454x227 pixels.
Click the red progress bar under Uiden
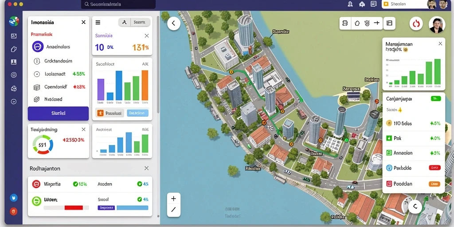74,207
